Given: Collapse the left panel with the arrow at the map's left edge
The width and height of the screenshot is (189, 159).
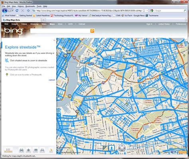Looking at the screenshot, I should [x=57, y=96].
